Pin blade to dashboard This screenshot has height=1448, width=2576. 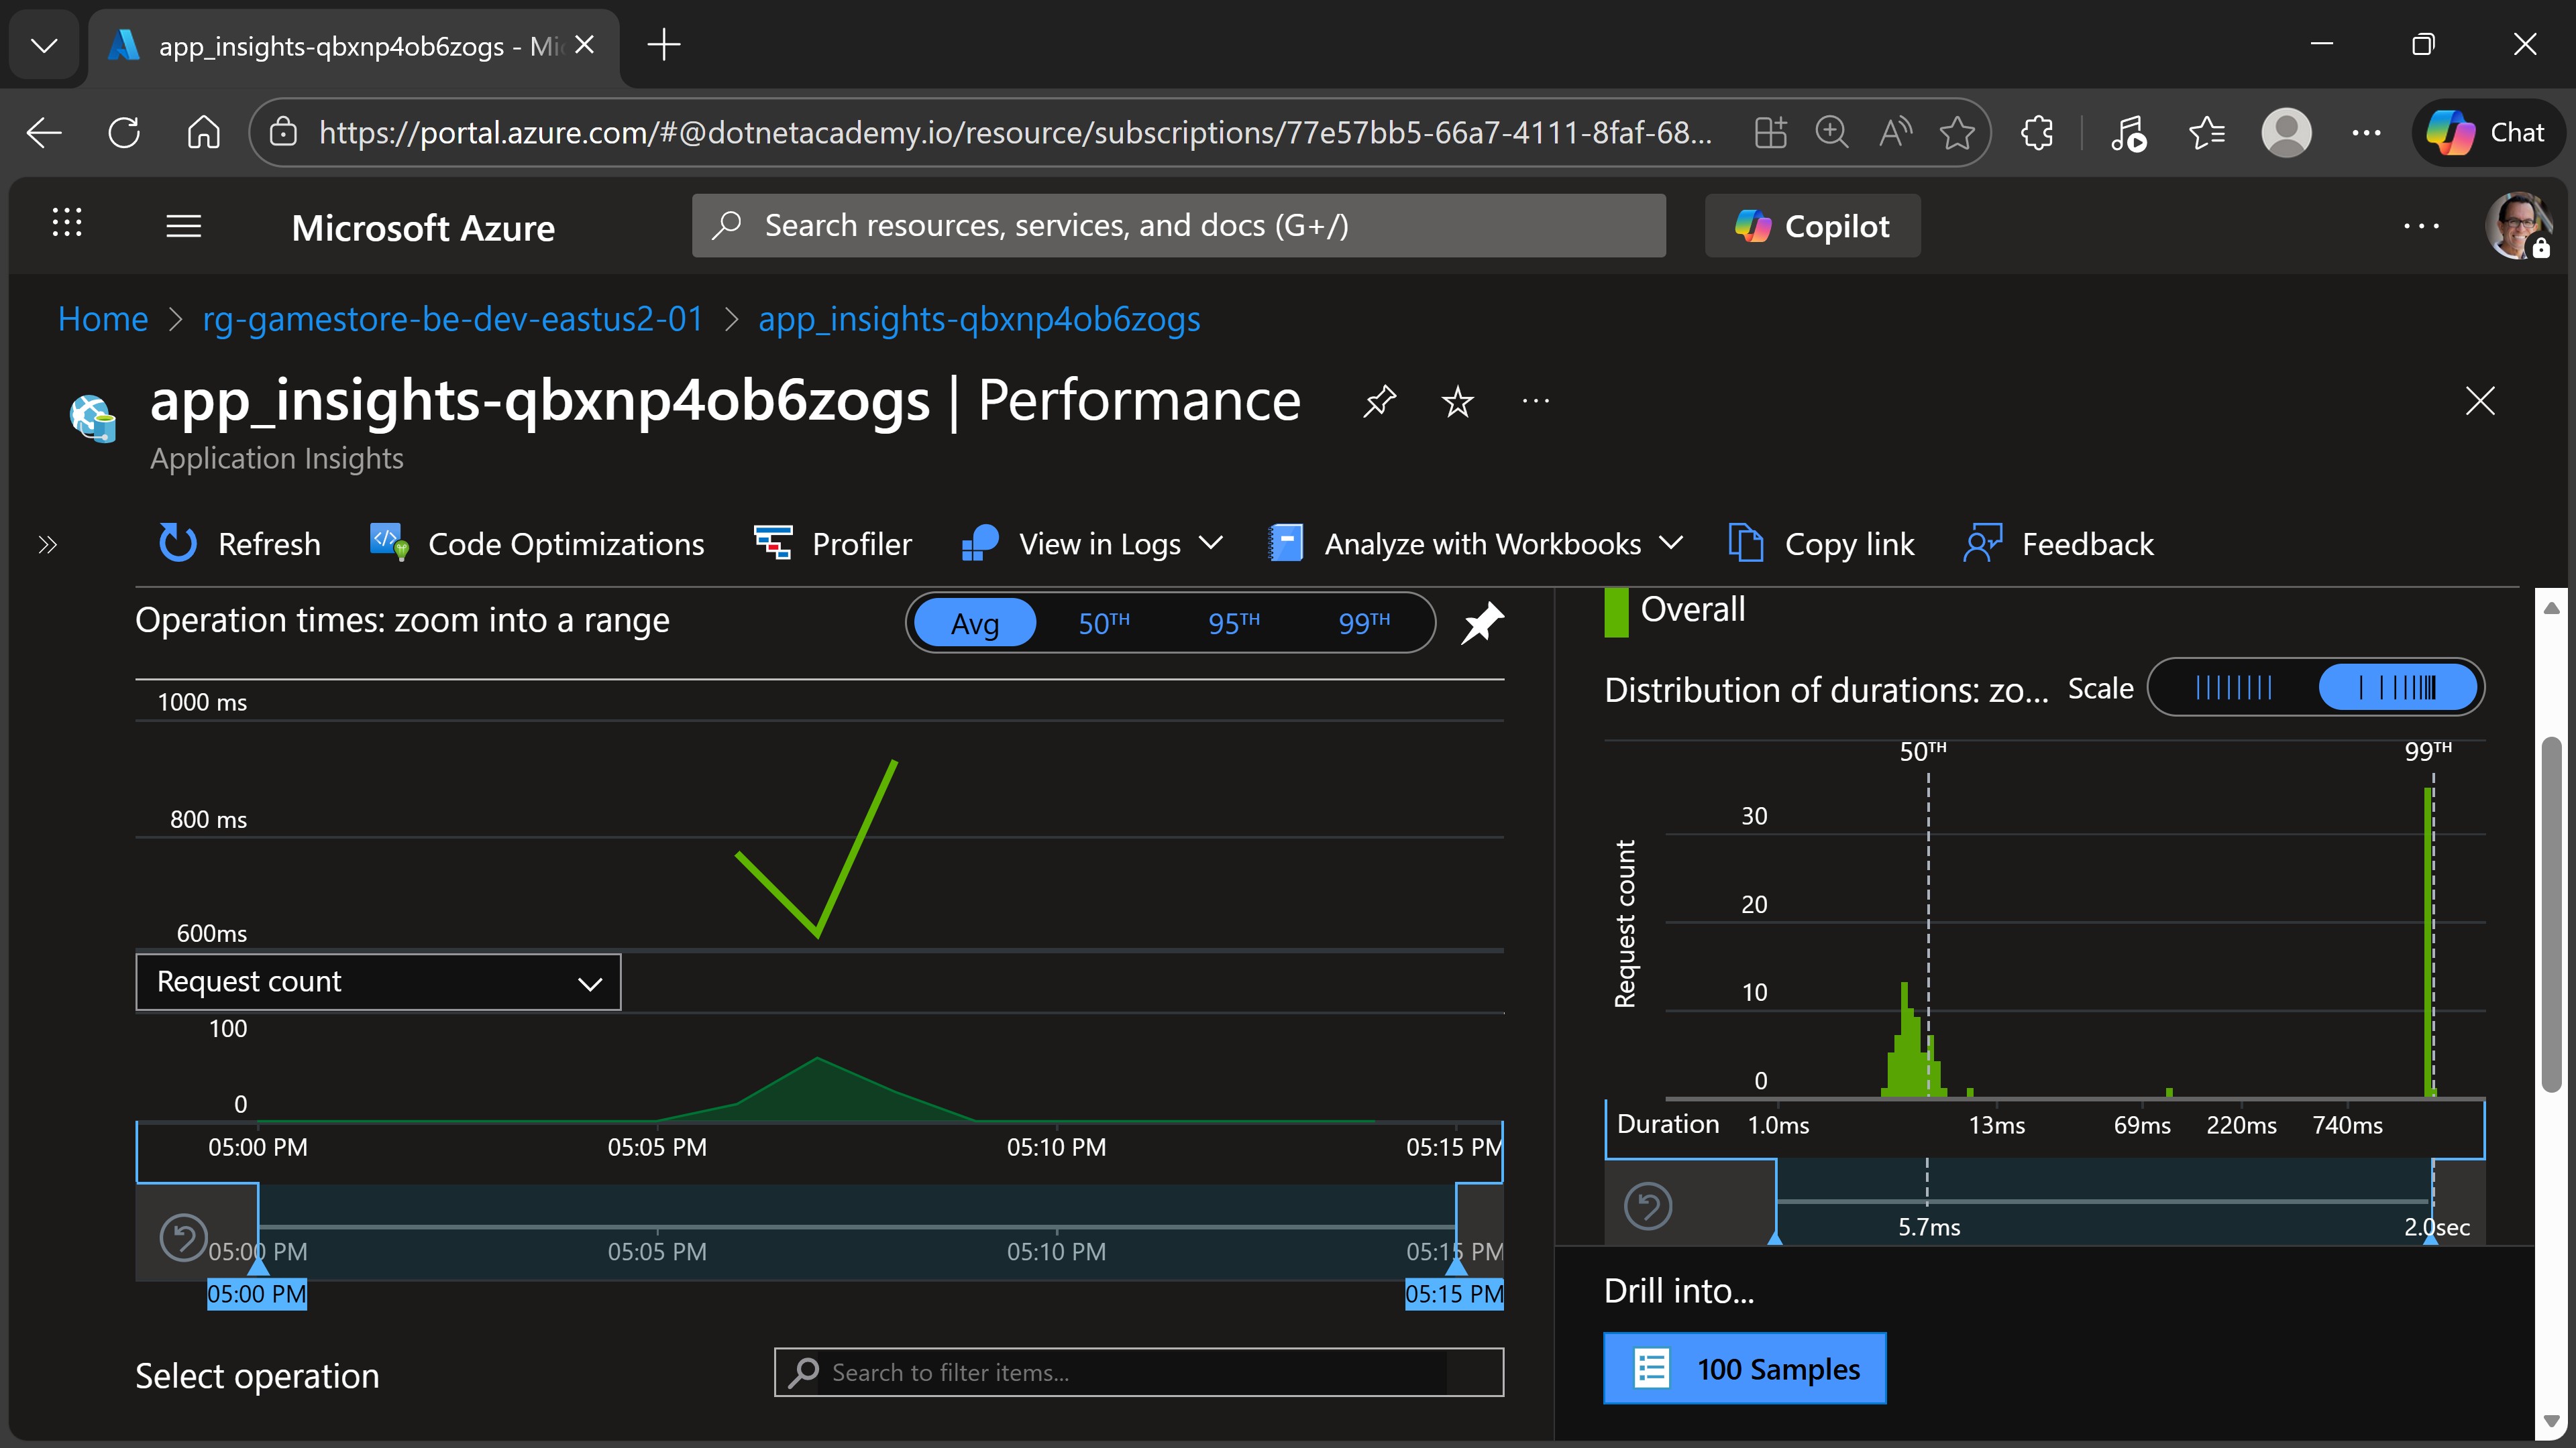coord(1379,401)
